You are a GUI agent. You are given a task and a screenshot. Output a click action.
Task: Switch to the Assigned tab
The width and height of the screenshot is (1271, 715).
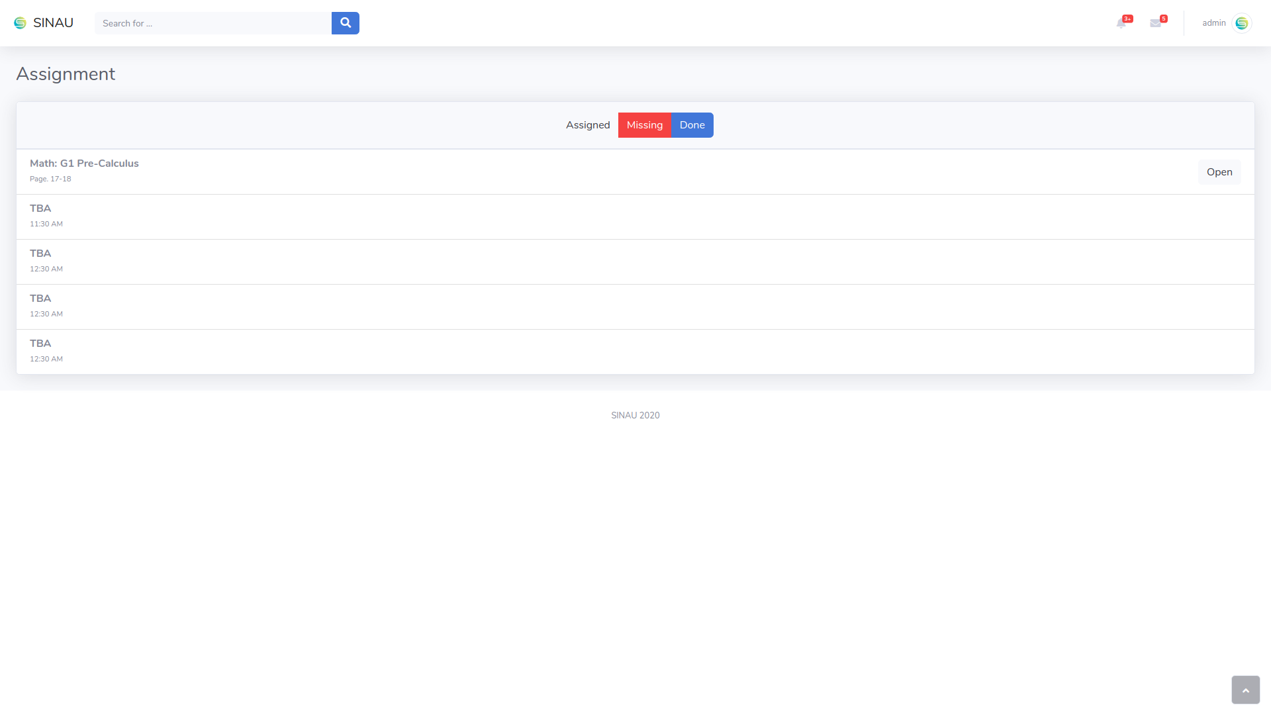(588, 125)
